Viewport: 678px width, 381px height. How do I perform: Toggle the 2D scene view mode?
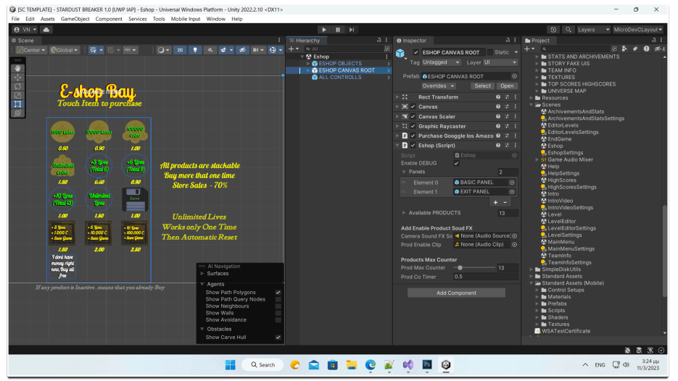[180, 50]
